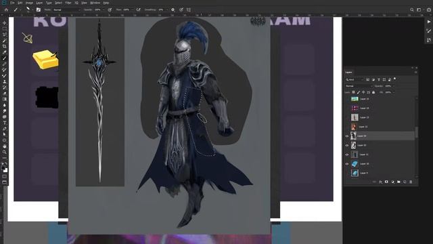Toggle layer filtering switch

pyautogui.click(x=394, y=79)
